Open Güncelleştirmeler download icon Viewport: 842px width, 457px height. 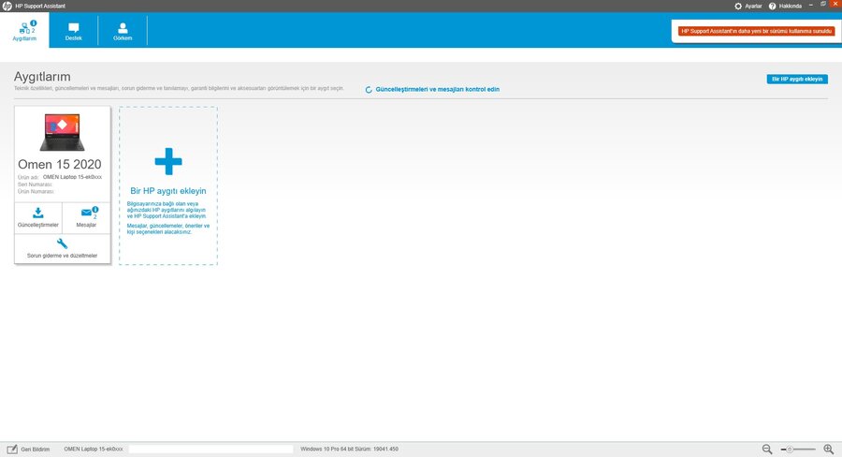(38, 213)
